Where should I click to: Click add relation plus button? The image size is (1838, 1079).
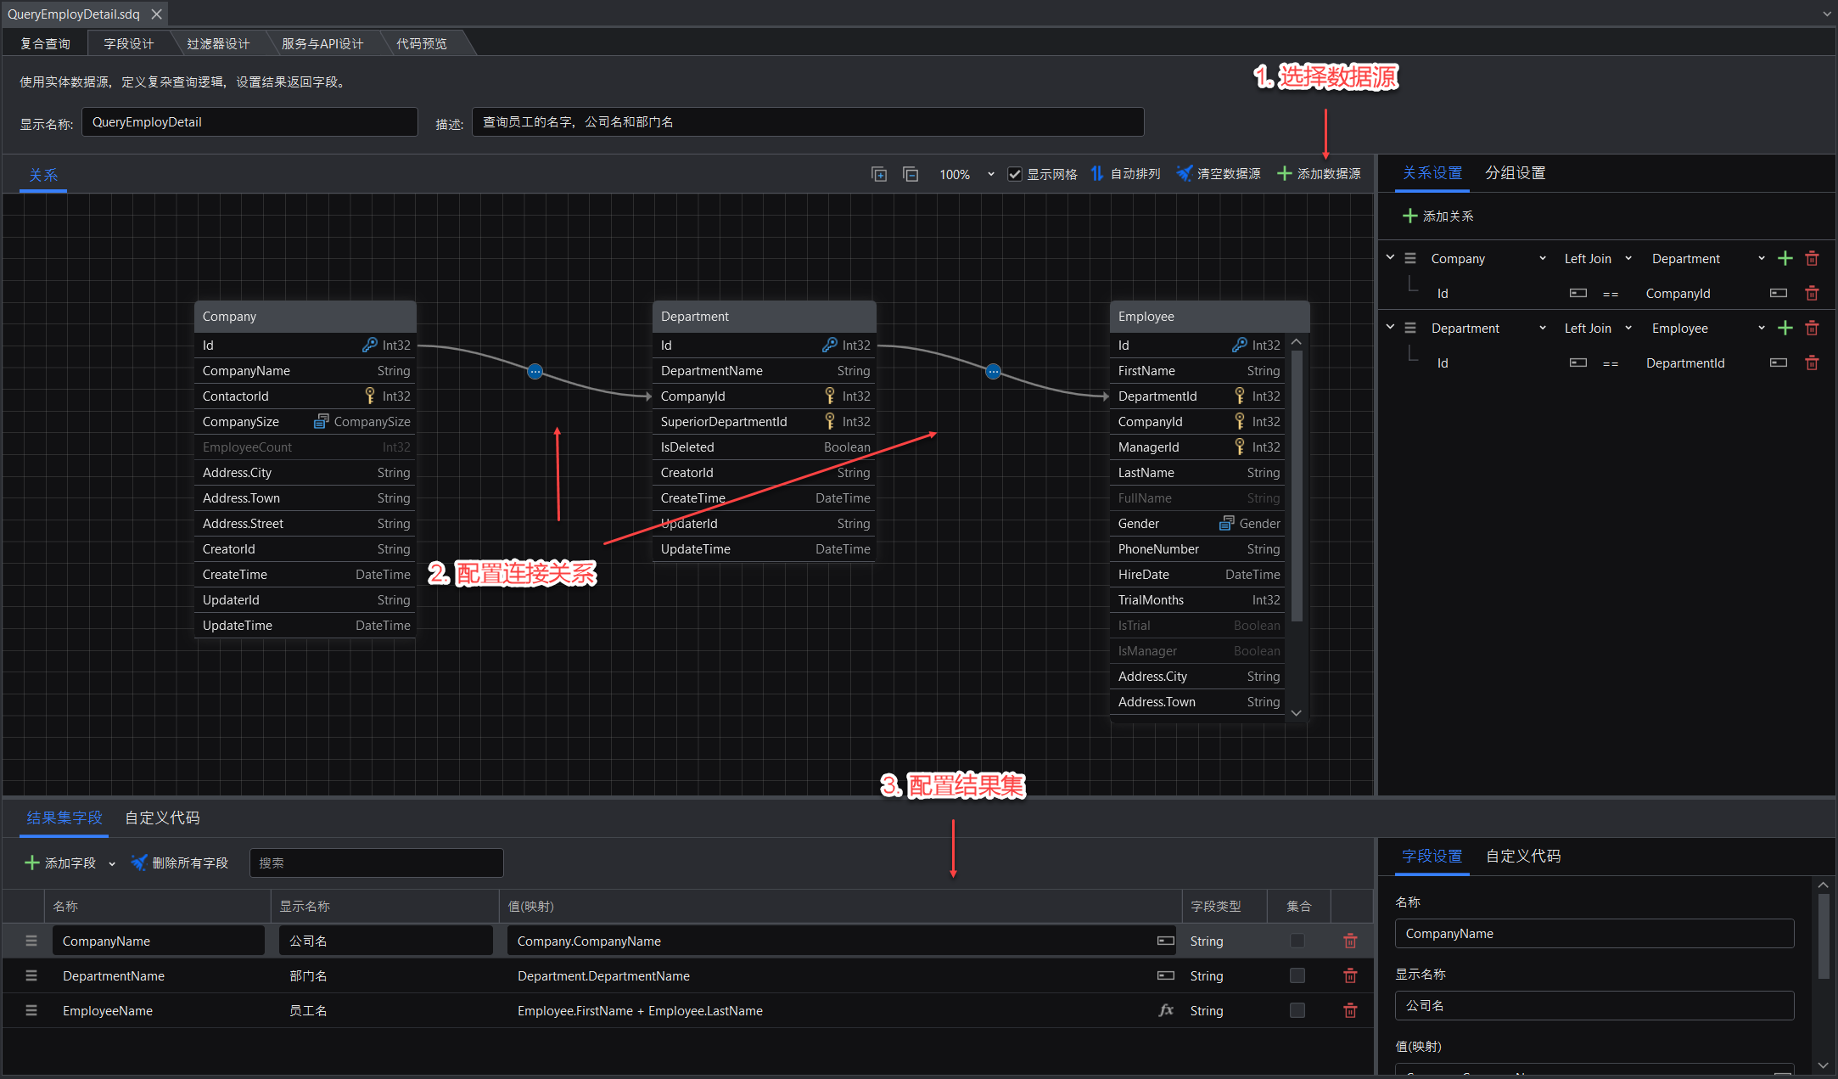1438,216
